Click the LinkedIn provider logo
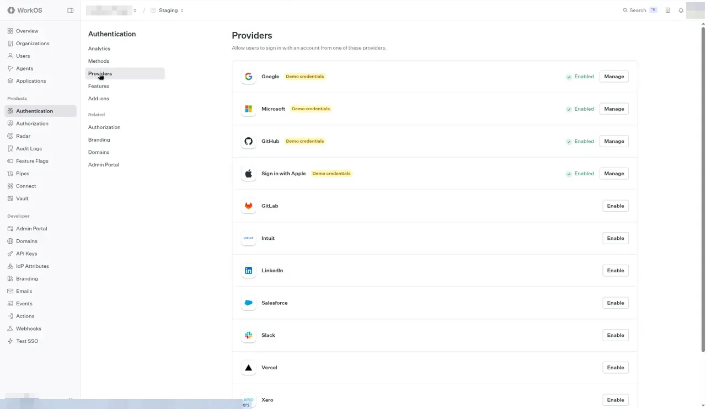 click(x=249, y=271)
